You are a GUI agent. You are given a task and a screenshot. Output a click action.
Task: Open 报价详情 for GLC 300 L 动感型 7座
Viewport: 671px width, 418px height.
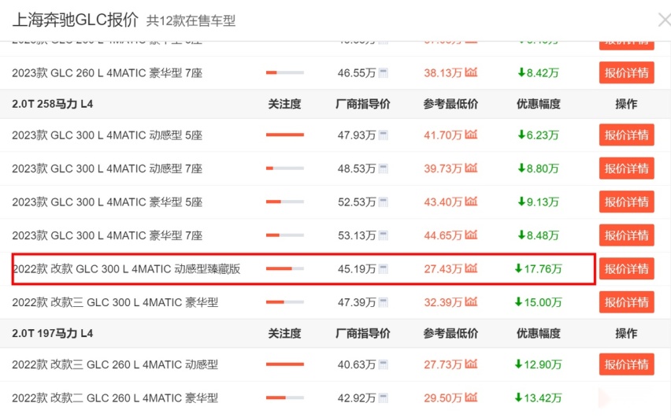click(626, 168)
